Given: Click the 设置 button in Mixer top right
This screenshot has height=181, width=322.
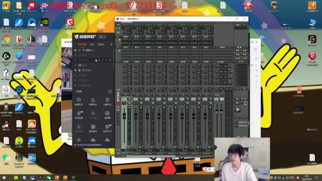Looking at the screenshot, I should point(237,25).
